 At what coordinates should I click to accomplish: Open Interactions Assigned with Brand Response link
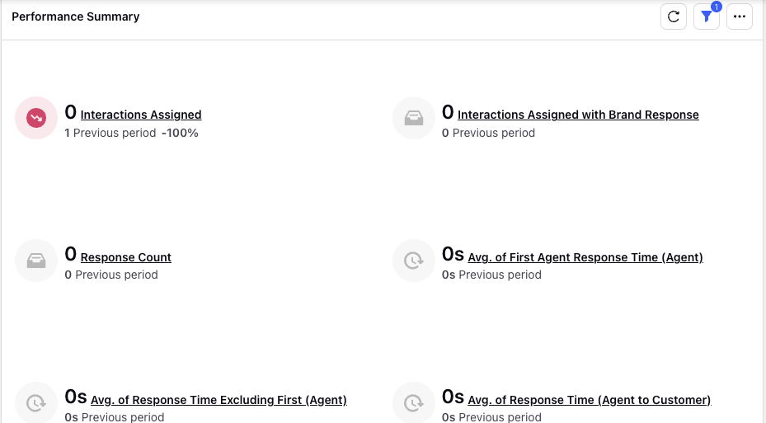[578, 115]
